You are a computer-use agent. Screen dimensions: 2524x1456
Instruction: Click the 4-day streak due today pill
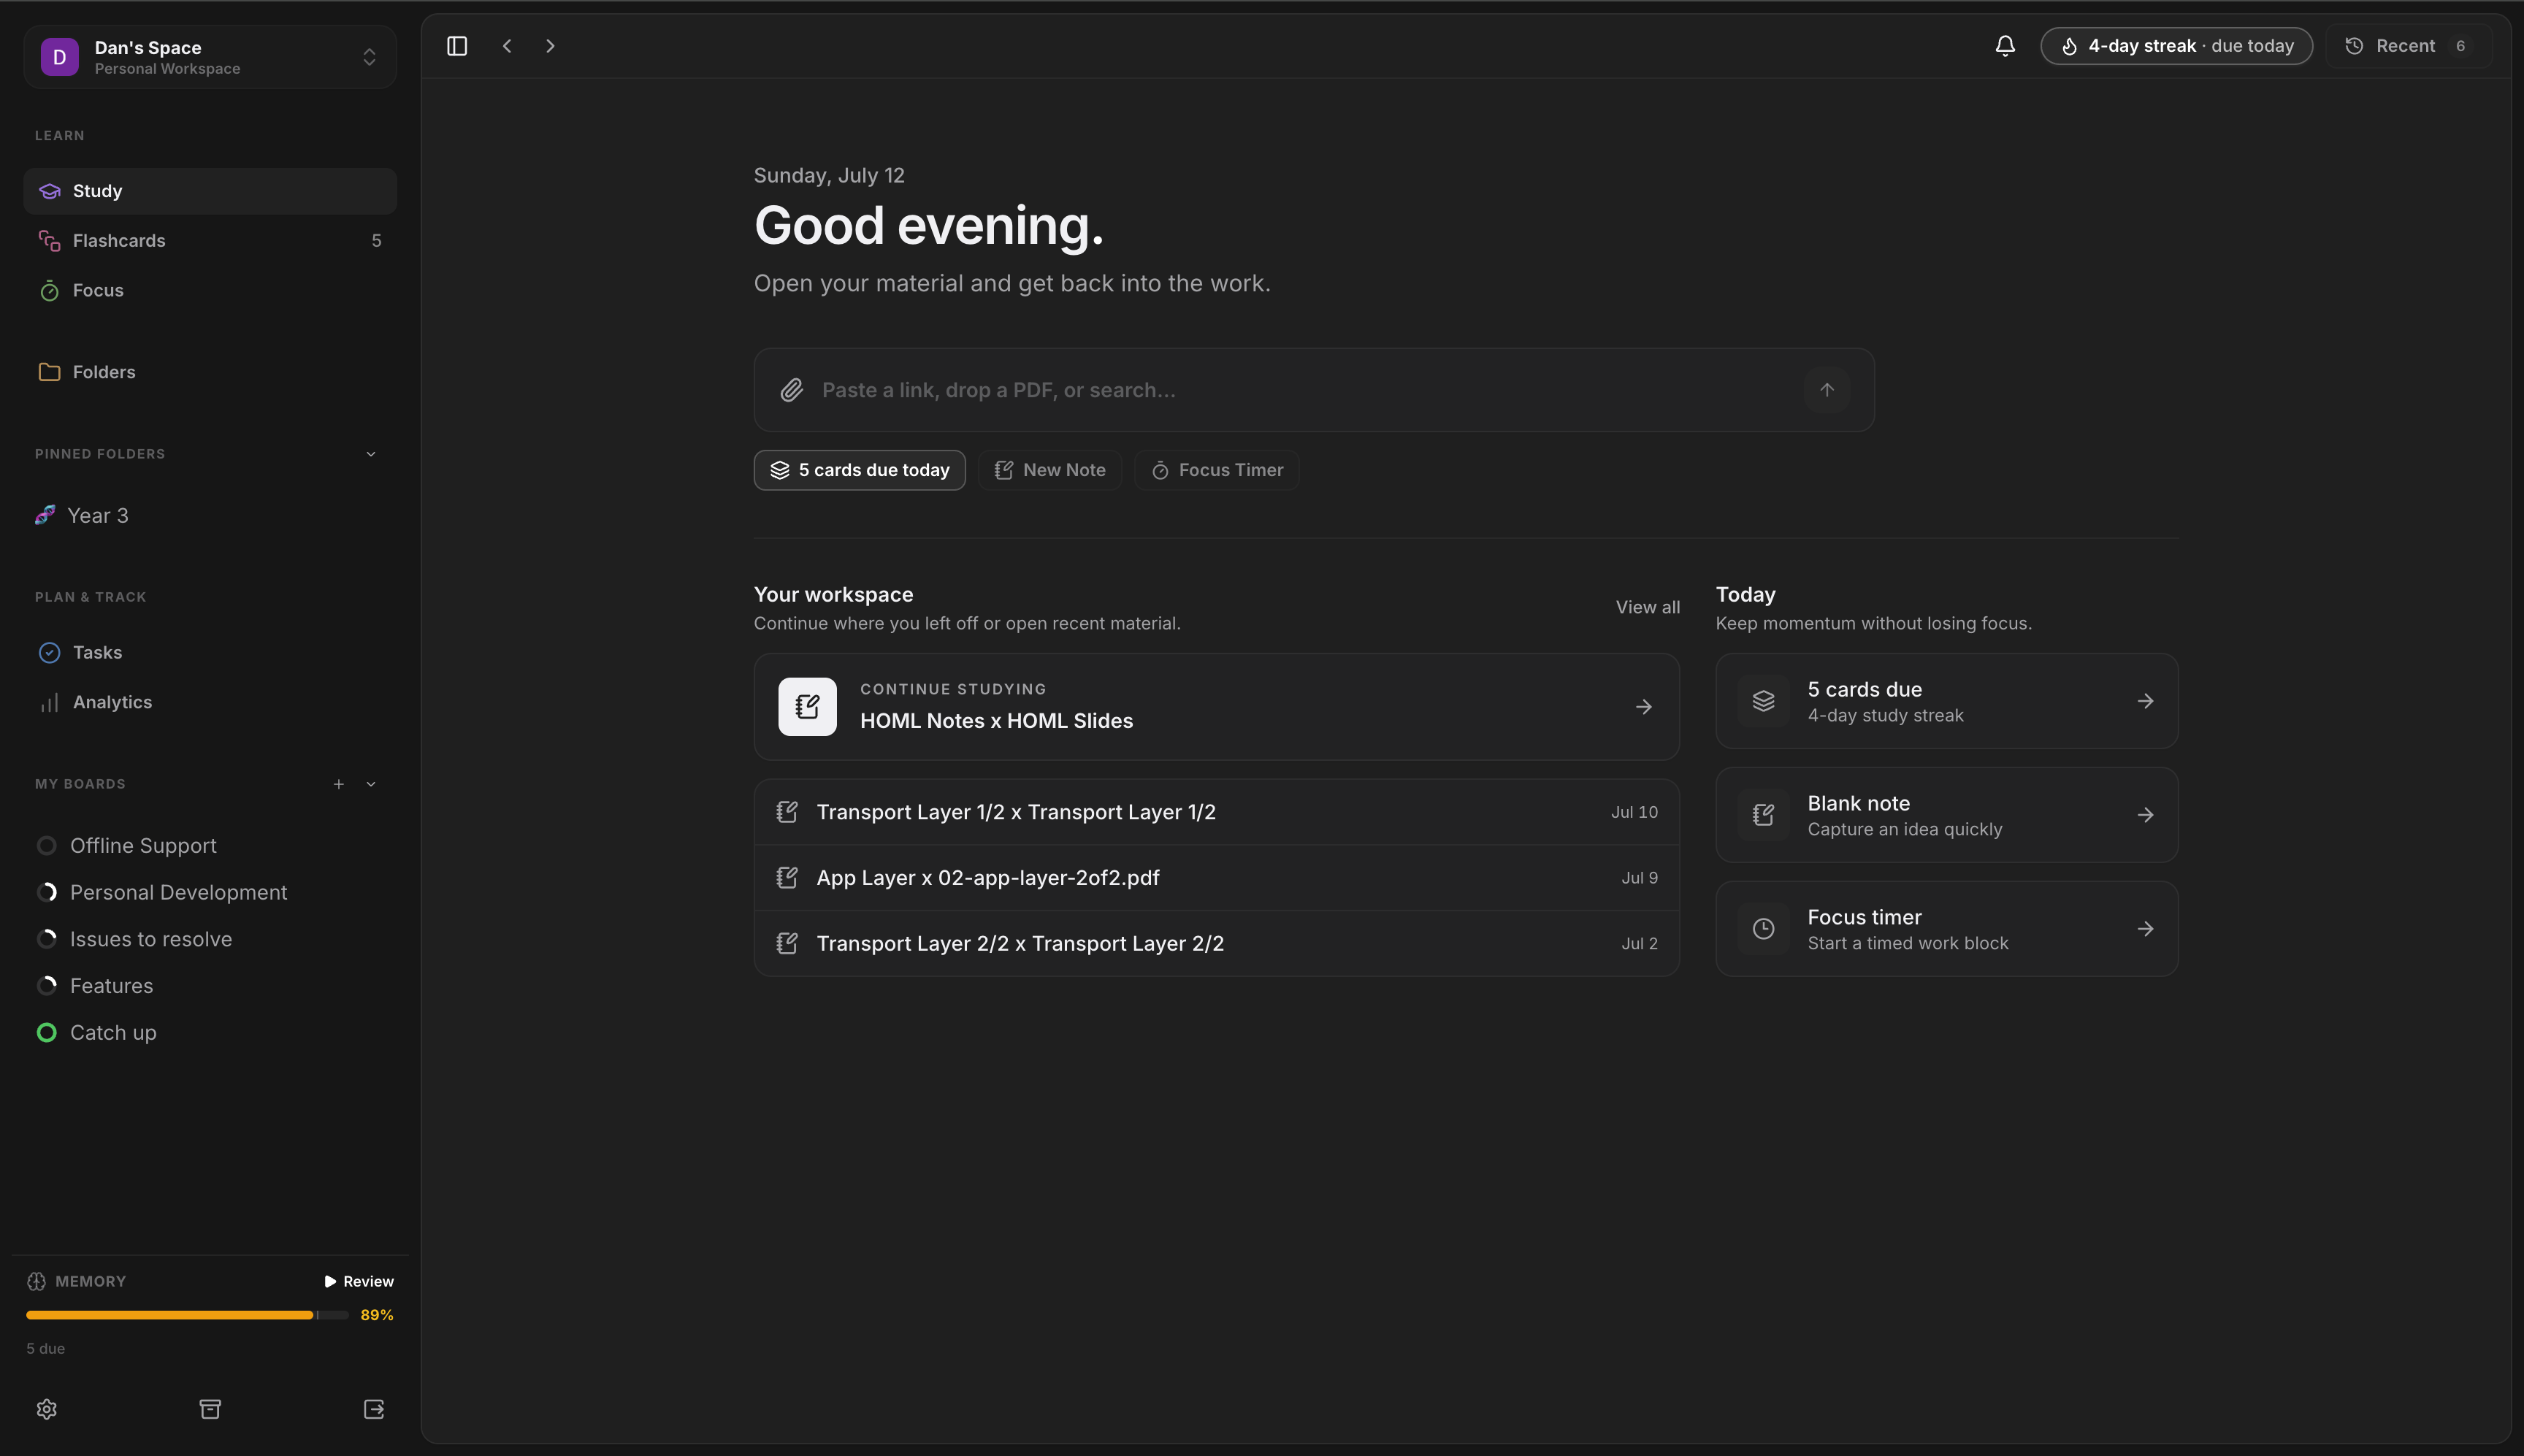2176,46
